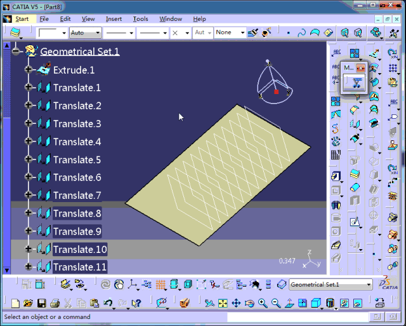Open the Start menu
406x326 pixels.
point(22,19)
